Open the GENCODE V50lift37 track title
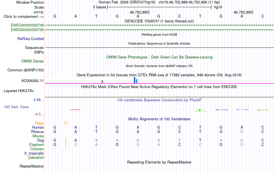Screen dimensions: 274x173 (159, 21)
